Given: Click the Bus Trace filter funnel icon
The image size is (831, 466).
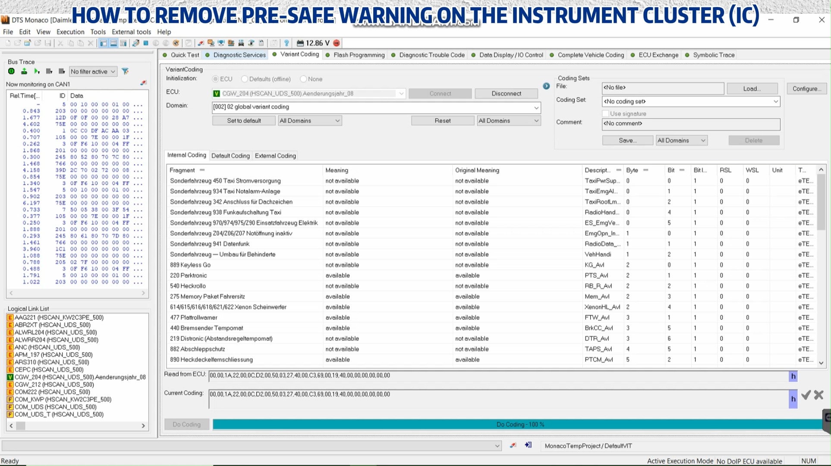Looking at the screenshot, I should (125, 71).
